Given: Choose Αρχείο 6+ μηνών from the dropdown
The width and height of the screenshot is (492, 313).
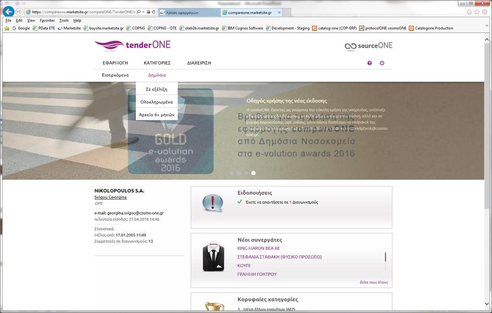Looking at the screenshot, I should click(x=157, y=115).
